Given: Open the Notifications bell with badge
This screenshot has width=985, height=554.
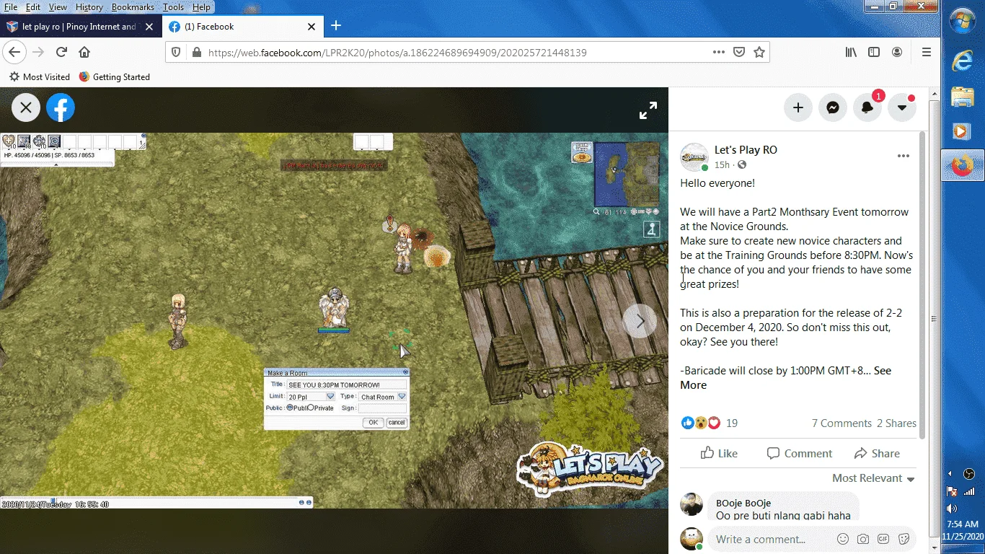Looking at the screenshot, I should [867, 108].
